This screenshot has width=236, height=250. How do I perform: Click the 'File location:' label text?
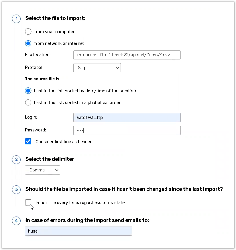[x=38, y=55]
